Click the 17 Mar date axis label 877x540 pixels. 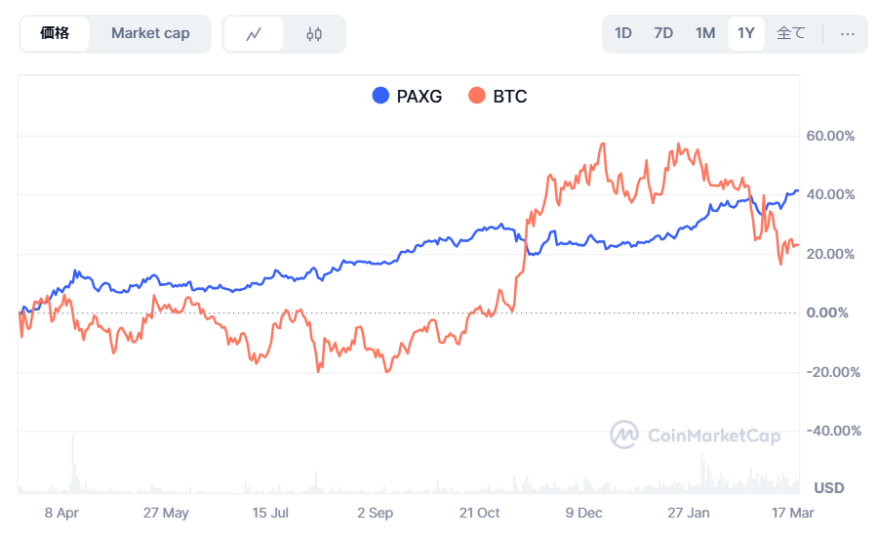tap(793, 513)
